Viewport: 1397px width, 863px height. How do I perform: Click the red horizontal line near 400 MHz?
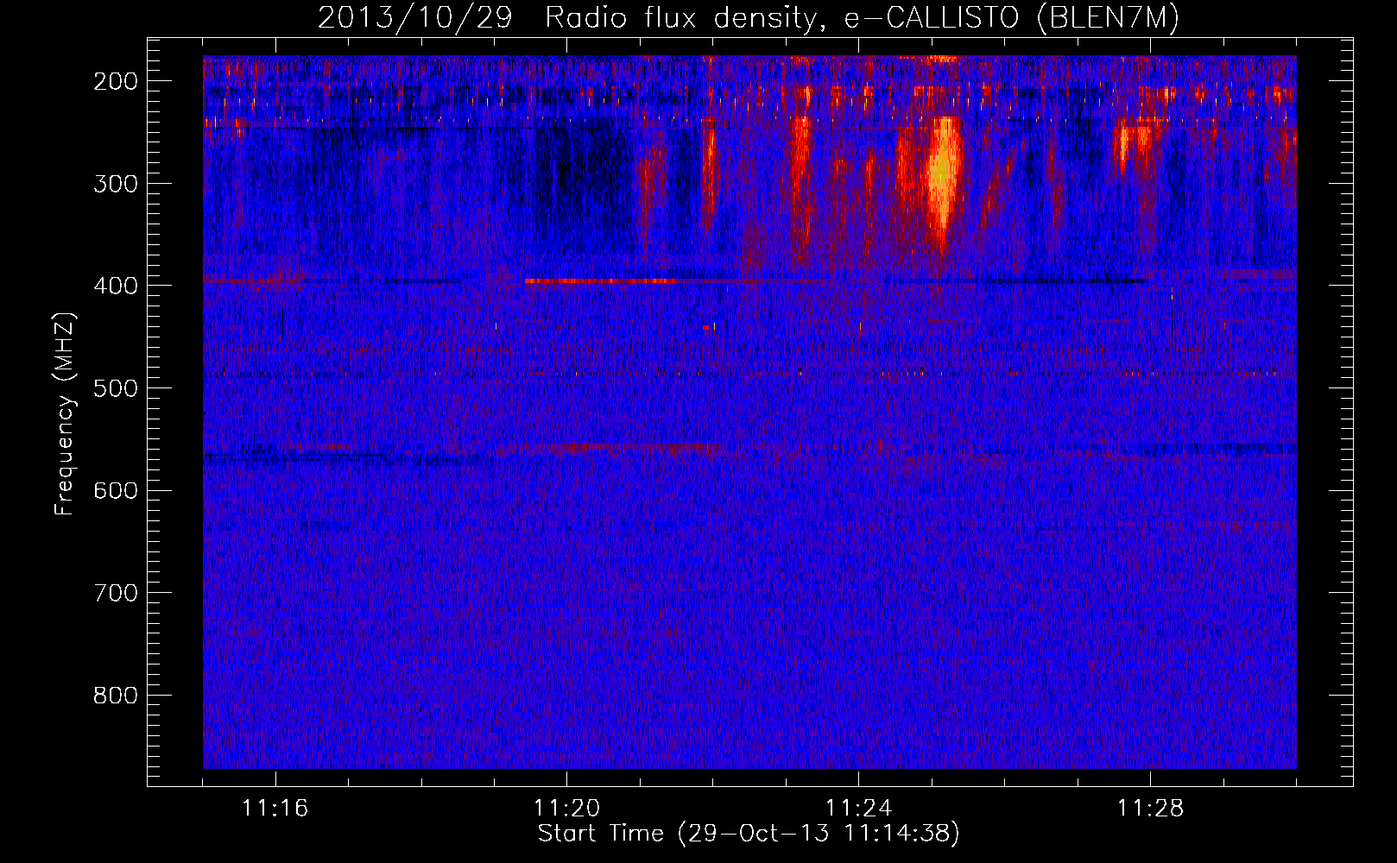click(601, 280)
